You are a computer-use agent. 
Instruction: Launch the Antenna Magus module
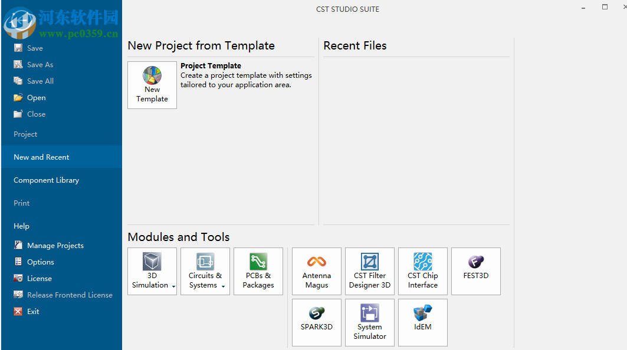click(x=316, y=271)
